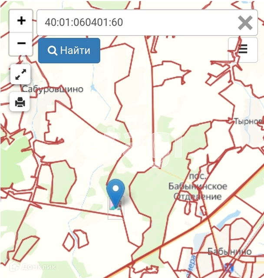Open the print map printer icon
Image resolution: width=264 pixels, height=278 pixels.
20,102
